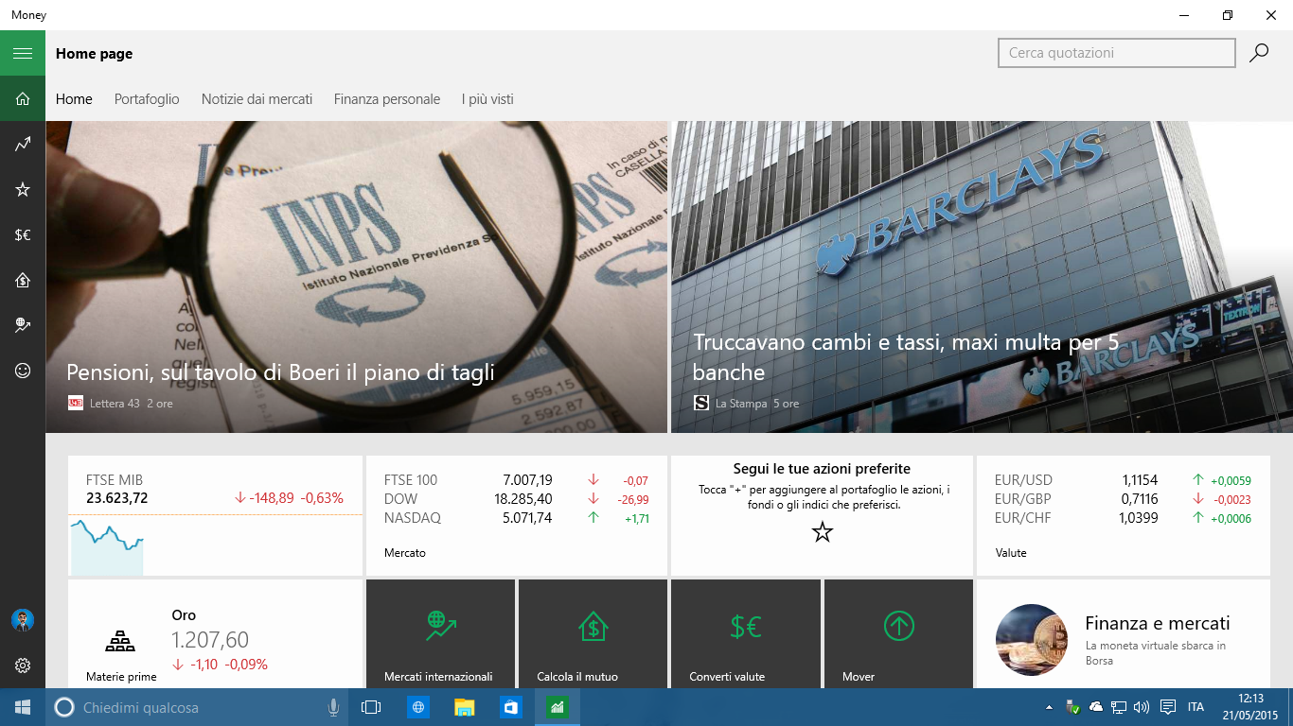Open Markets chart icon in sidebar
The image size is (1293, 726).
click(23, 144)
